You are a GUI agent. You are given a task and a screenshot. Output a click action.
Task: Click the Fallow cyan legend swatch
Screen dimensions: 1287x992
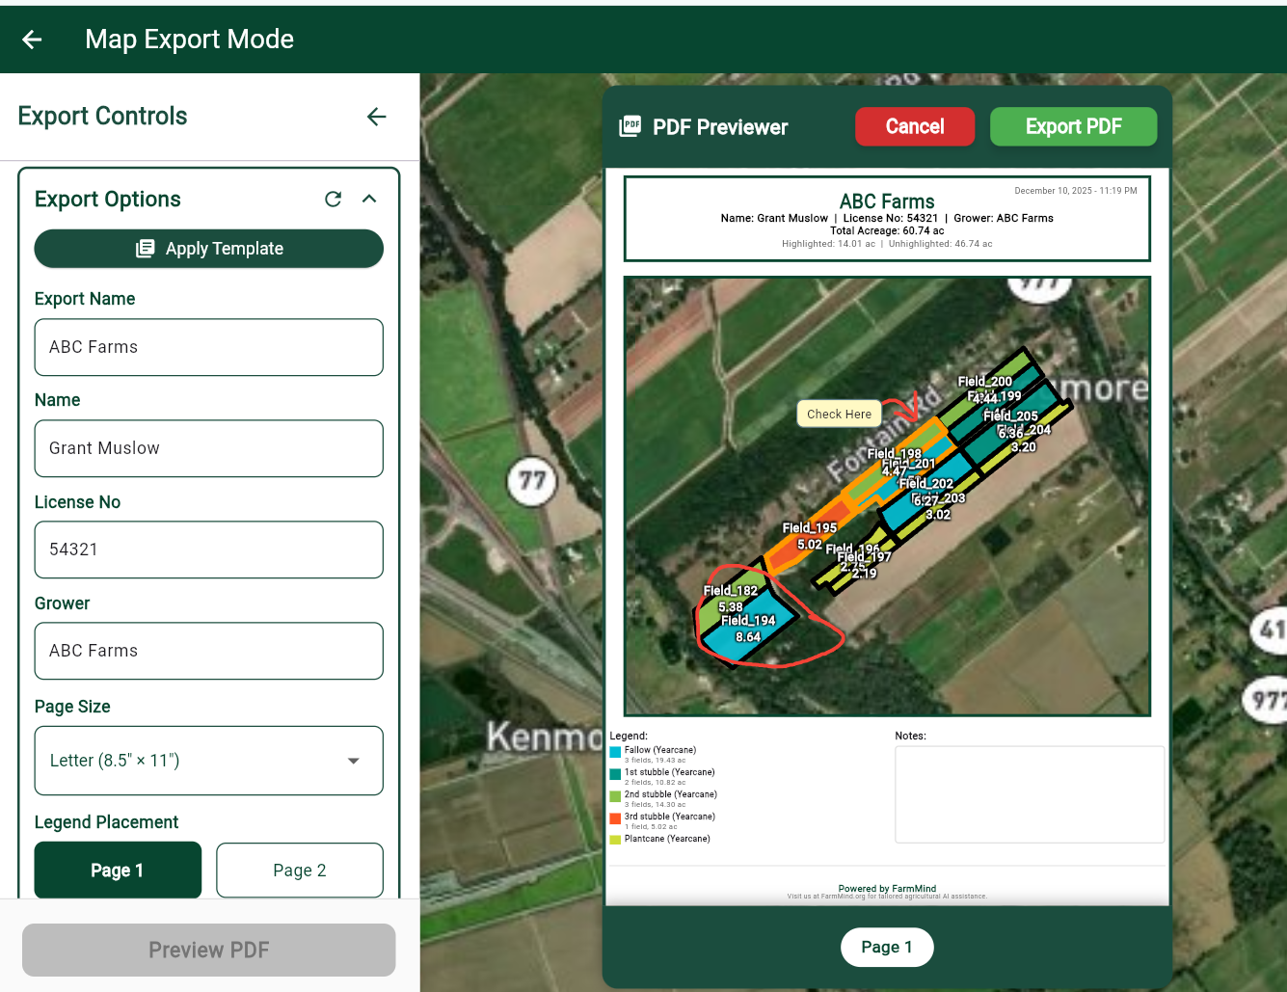(615, 752)
